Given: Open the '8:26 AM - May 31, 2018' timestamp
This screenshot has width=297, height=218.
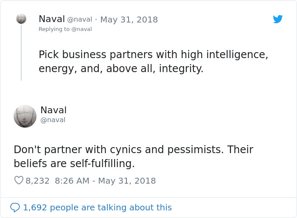Looking at the screenshot, I should pyautogui.click(x=105, y=181).
